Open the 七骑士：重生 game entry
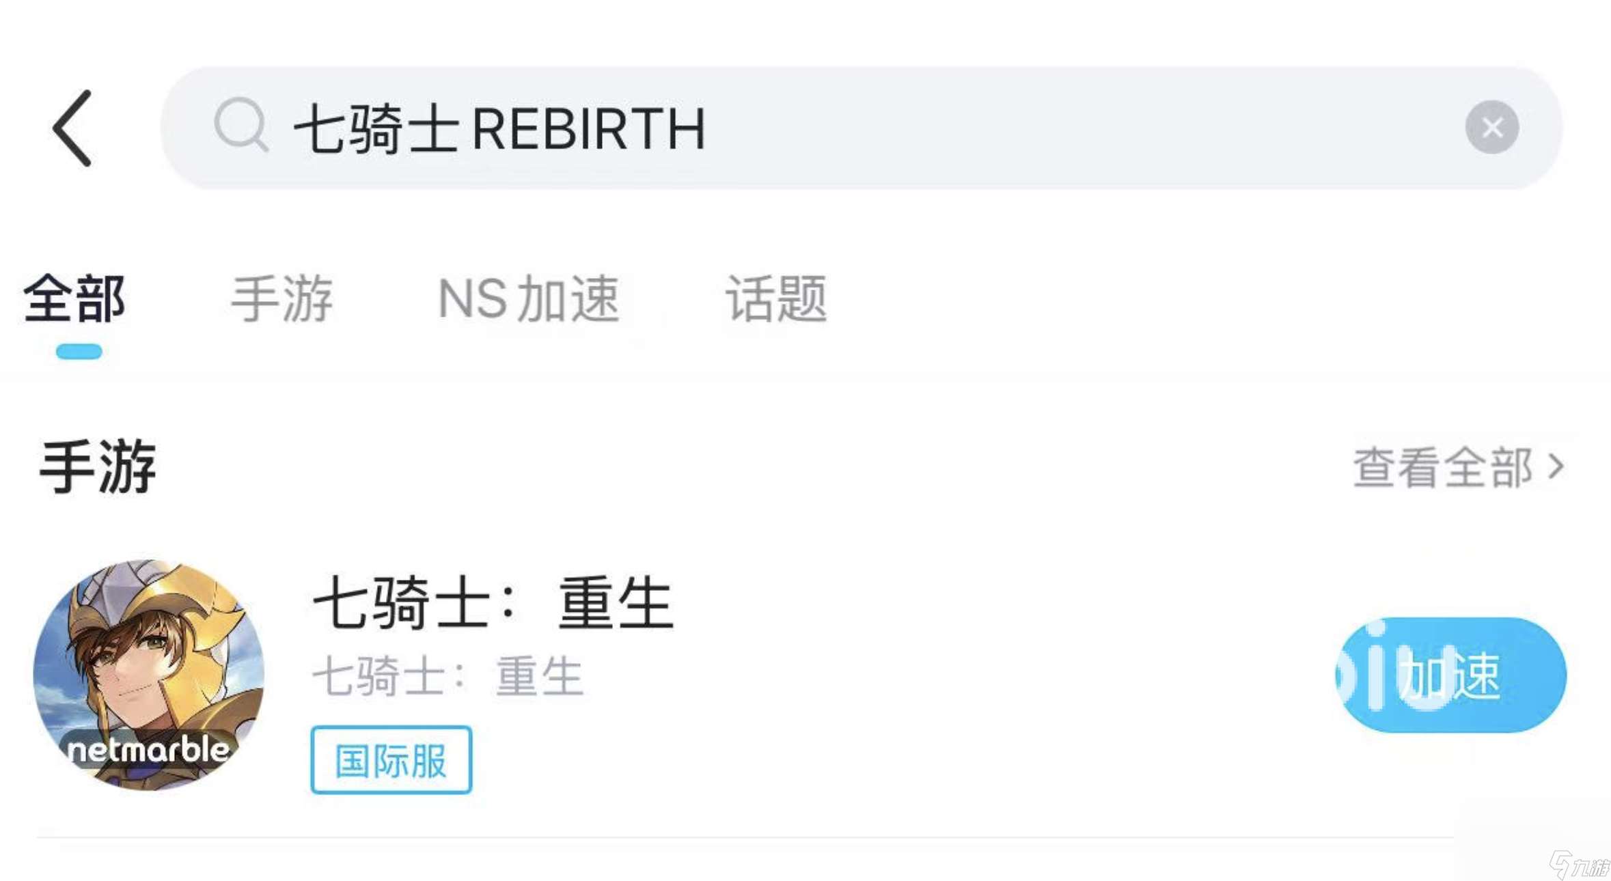 pos(492,604)
